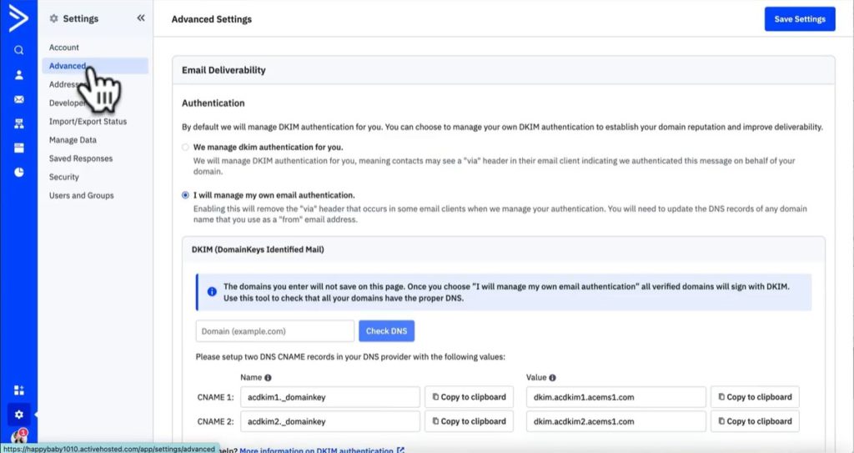Viewport: 854px width, 453px height.
Task: Click the Domain (example.com) input field
Action: 274,331
